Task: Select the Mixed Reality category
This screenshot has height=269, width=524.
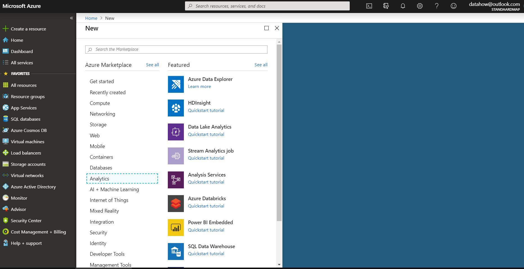Action: click(x=104, y=211)
